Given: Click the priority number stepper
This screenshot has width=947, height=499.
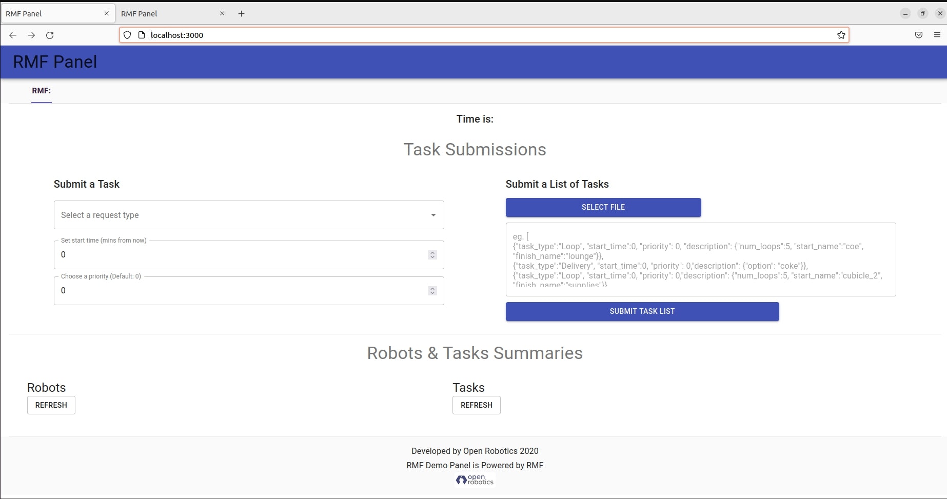Looking at the screenshot, I should point(432,291).
